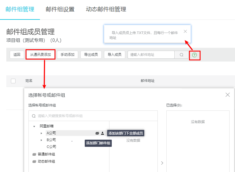Click person icon to add all A公司 members

(103, 133)
